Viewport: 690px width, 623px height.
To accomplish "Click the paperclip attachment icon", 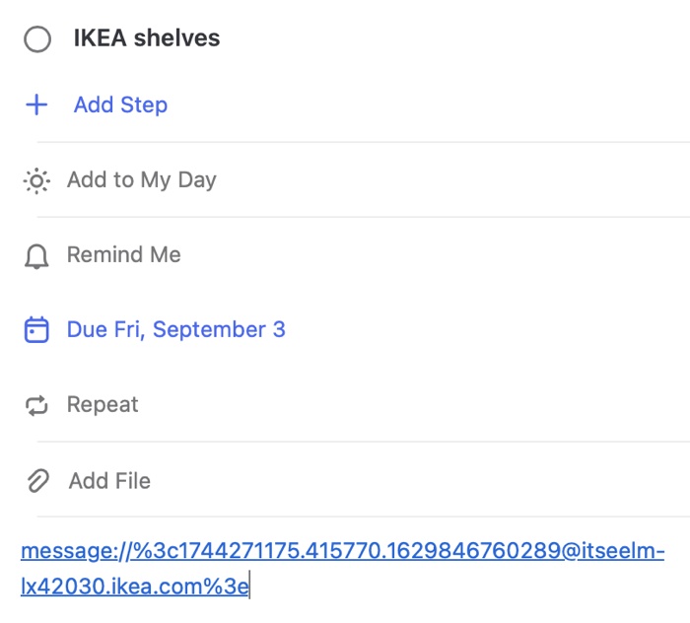I will [x=37, y=481].
